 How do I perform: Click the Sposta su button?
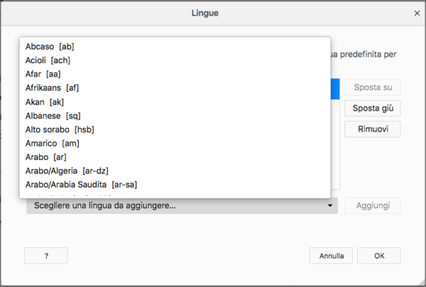[373, 88]
